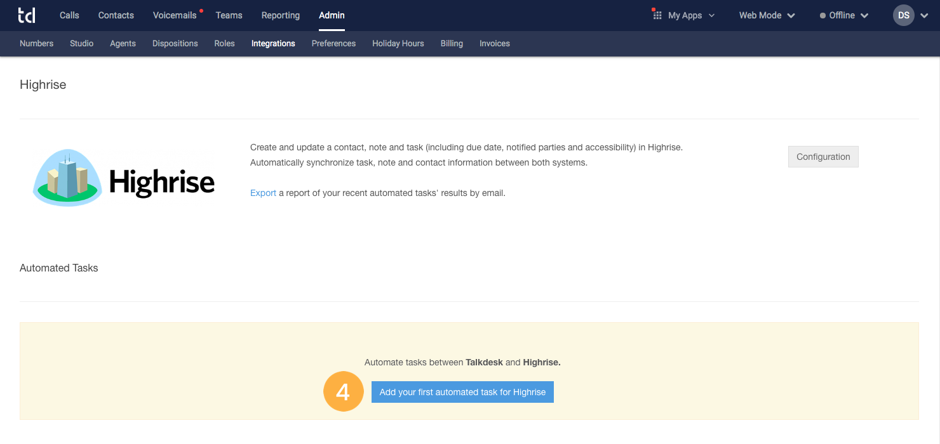The height and width of the screenshot is (444, 940).
Task: Open the Numbers admin section
Action: click(x=36, y=43)
